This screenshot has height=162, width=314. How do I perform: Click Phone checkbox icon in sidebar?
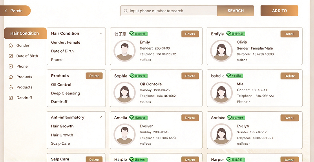click(x=11, y=66)
